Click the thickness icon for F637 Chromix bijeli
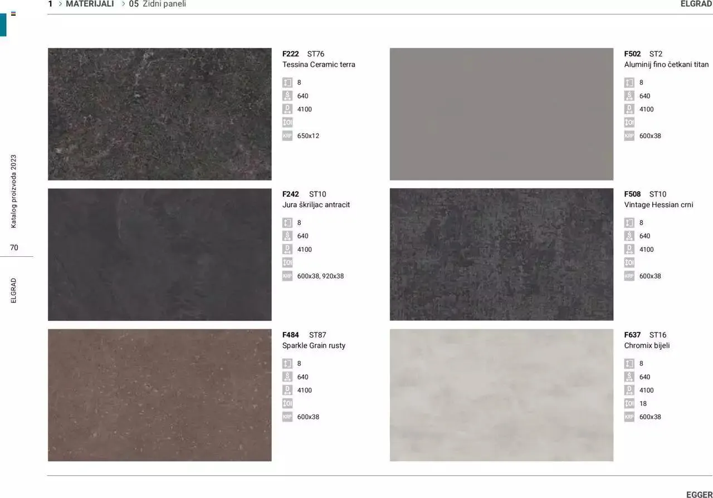 pyautogui.click(x=629, y=364)
